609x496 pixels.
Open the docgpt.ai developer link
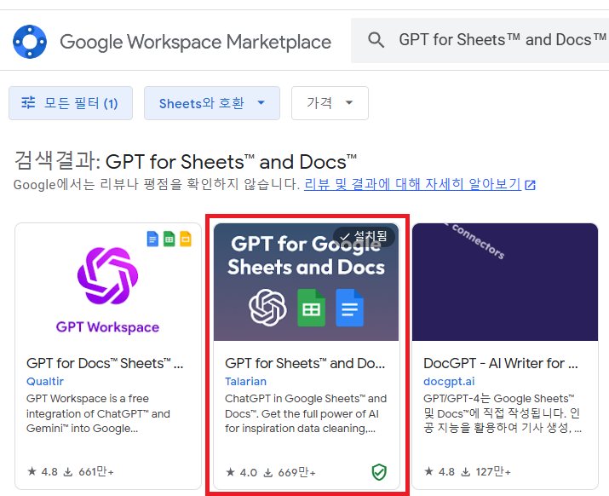click(449, 381)
